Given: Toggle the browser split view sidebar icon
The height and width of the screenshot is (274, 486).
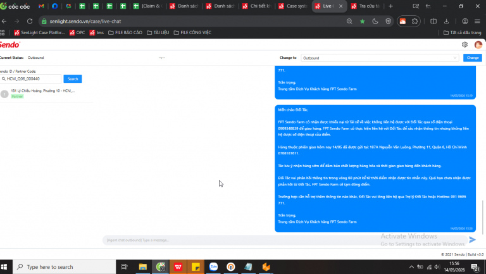Looking at the screenshot, I should click(433, 21).
